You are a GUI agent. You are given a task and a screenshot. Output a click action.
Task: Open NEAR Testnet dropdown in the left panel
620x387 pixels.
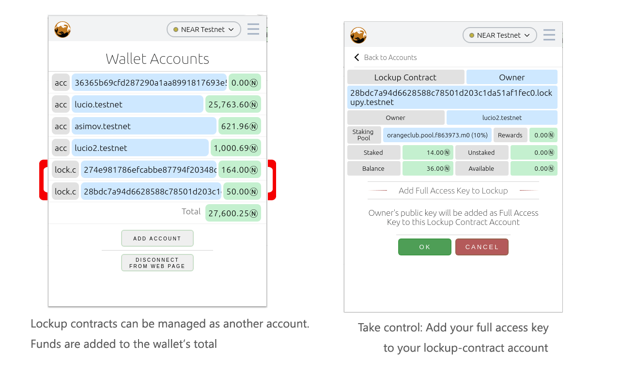tap(204, 30)
